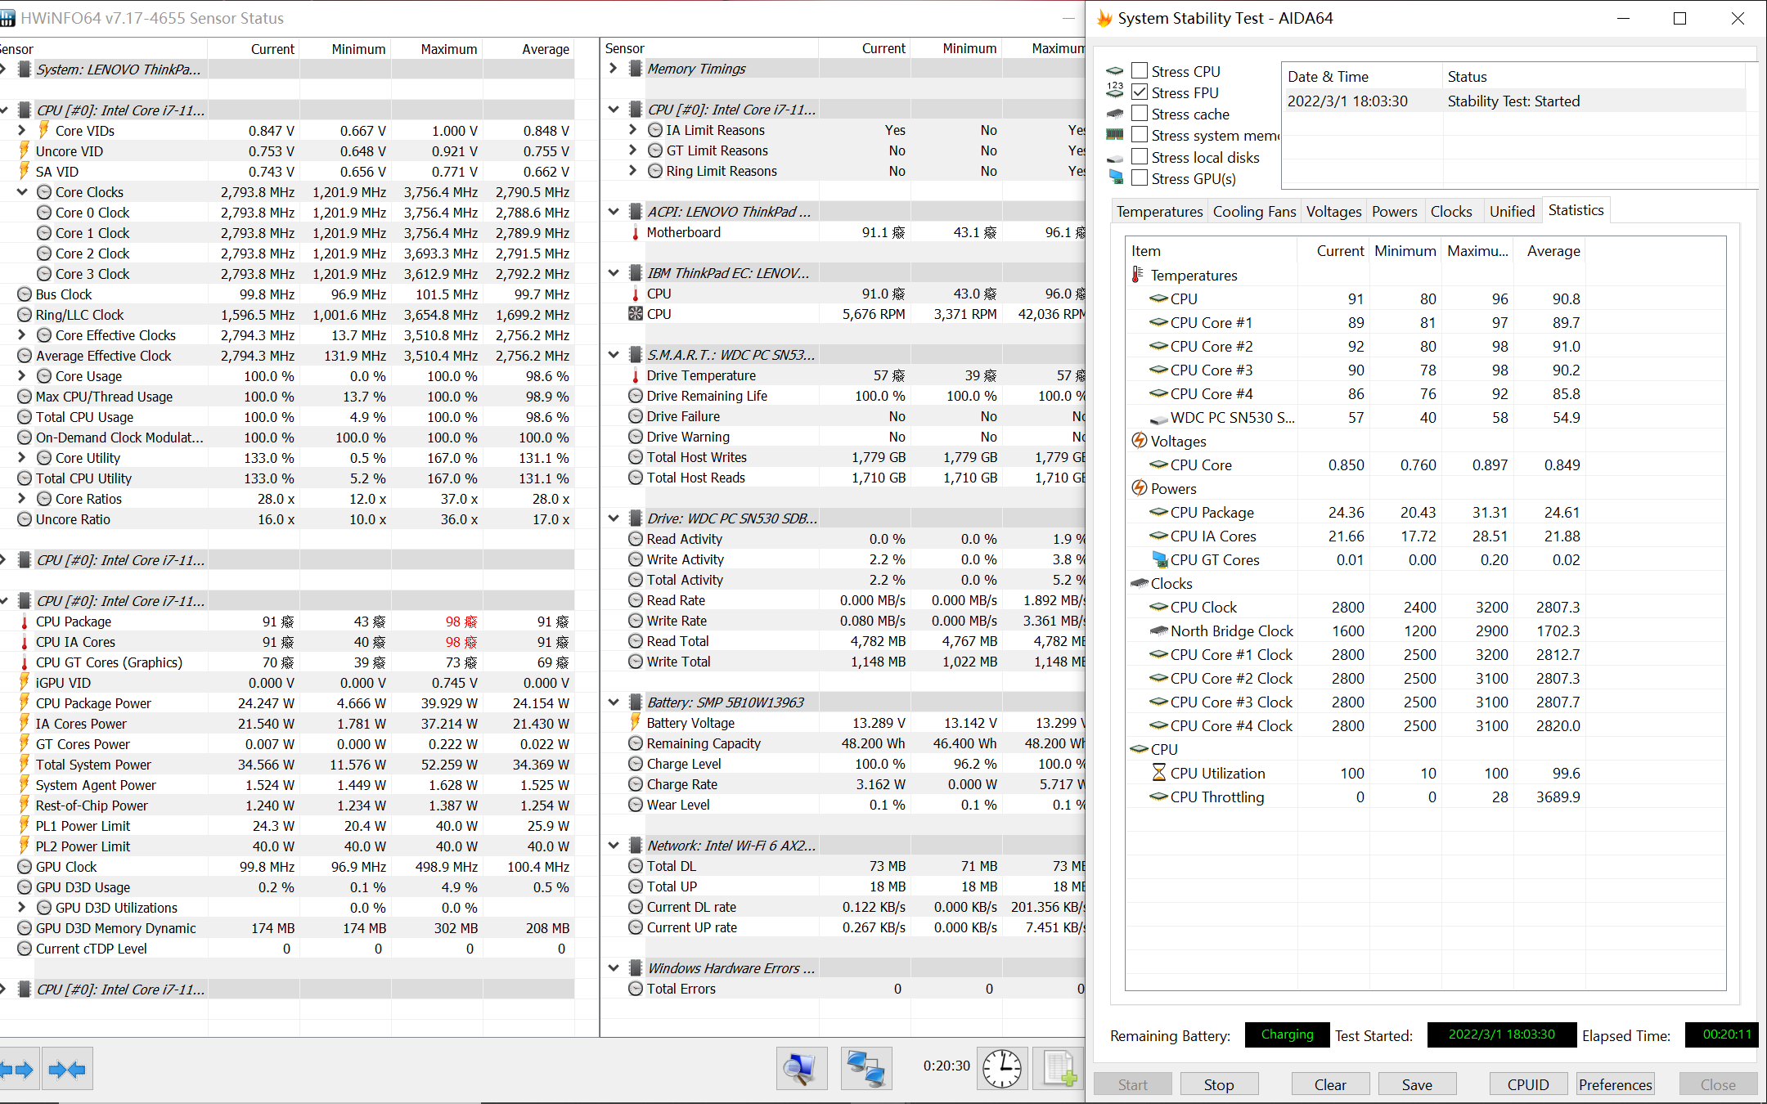
Task: Click Temperatures thermometer icon in AIDA64 list
Action: coord(1137,275)
